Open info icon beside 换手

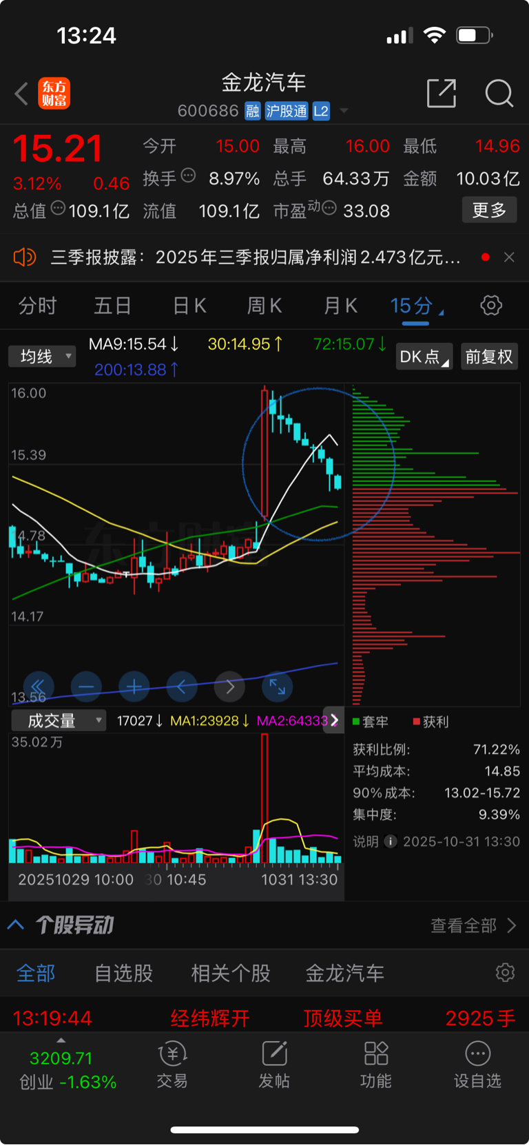coord(188,176)
